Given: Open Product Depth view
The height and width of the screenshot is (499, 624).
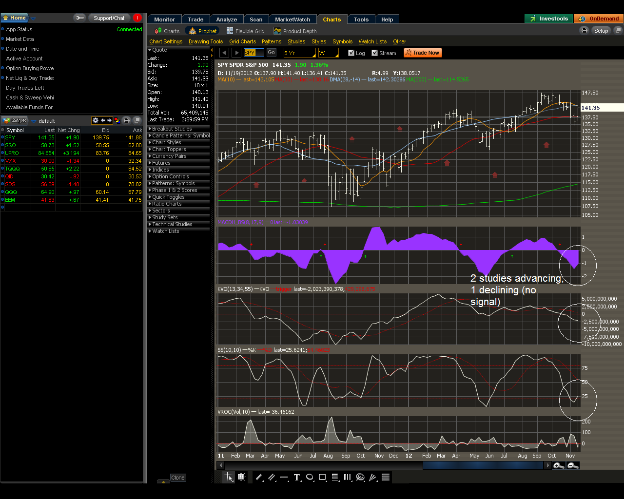Looking at the screenshot, I should click(299, 30).
